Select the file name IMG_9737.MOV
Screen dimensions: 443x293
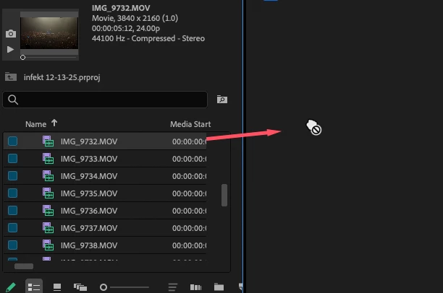[x=89, y=228]
